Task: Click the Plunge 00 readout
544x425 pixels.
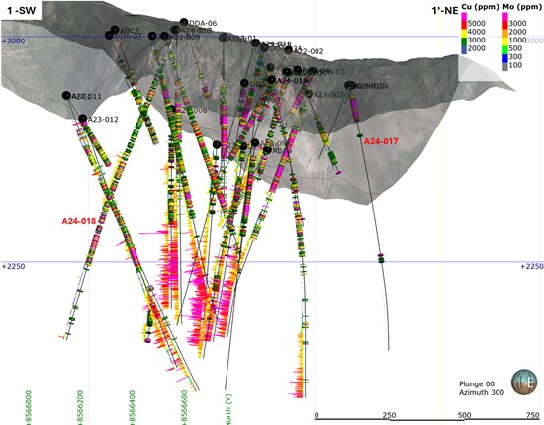Action: 477,384
